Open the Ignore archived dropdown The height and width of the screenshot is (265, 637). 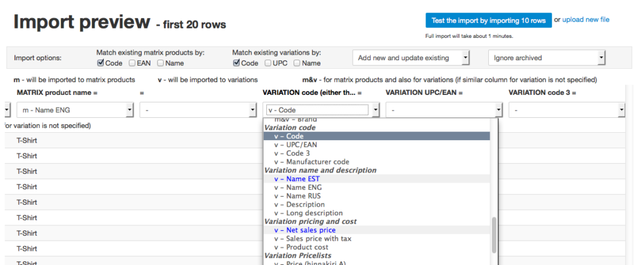(x=547, y=58)
